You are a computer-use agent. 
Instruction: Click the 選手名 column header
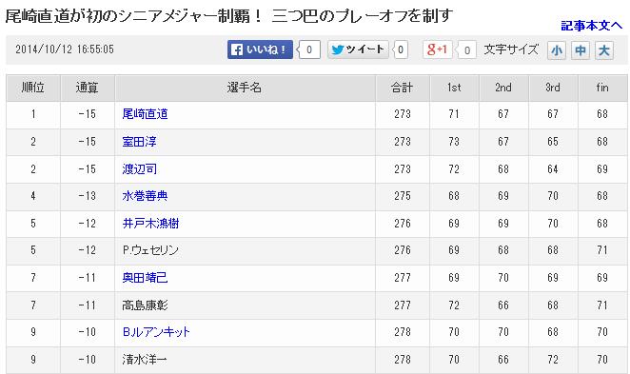point(245,88)
